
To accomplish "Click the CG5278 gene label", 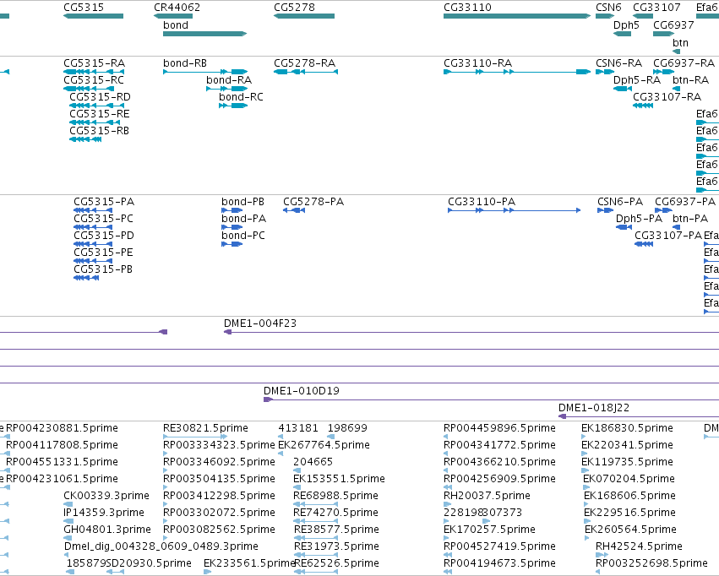I will click(294, 8).
